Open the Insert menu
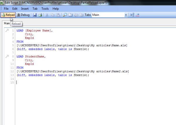Image resolution: width=176 pixels, height=125 pixels. pos(25,8)
